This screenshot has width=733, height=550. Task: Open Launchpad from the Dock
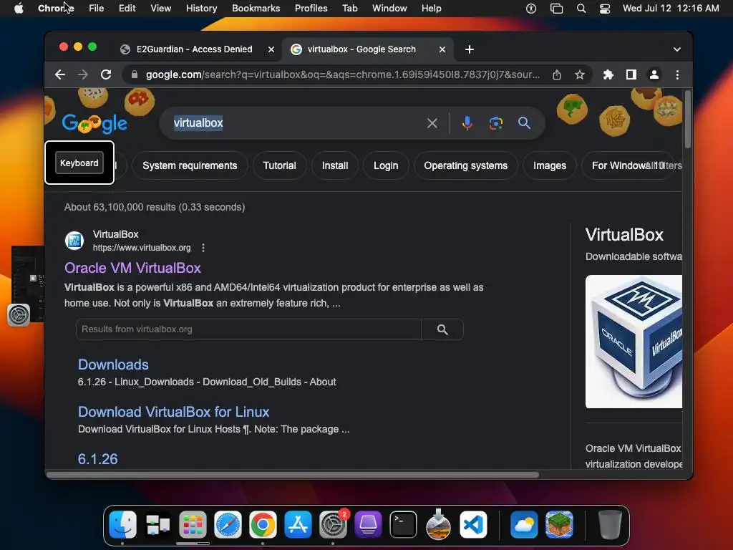[x=193, y=524]
